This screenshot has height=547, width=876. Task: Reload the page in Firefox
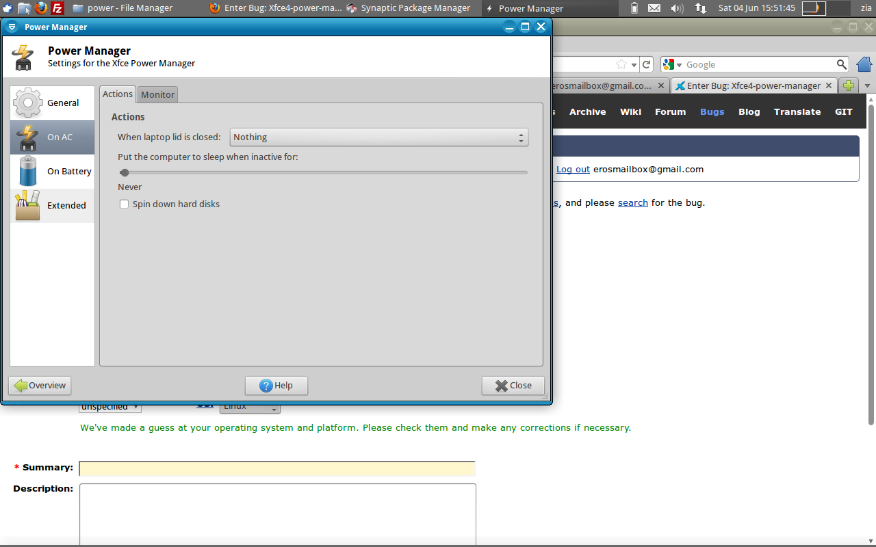[x=647, y=64]
